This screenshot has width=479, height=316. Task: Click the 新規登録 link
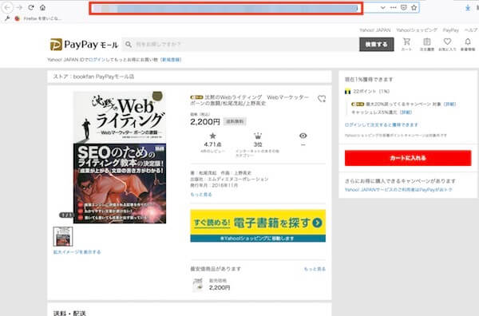171,60
